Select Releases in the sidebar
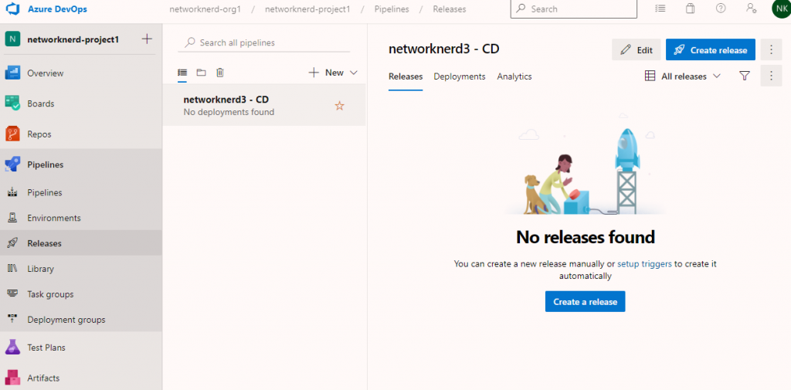The image size is (791, 390). tap(80, 243)
